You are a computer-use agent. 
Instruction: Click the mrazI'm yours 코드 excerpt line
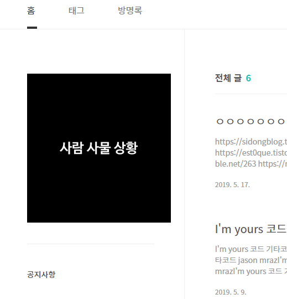click(251, 271)
